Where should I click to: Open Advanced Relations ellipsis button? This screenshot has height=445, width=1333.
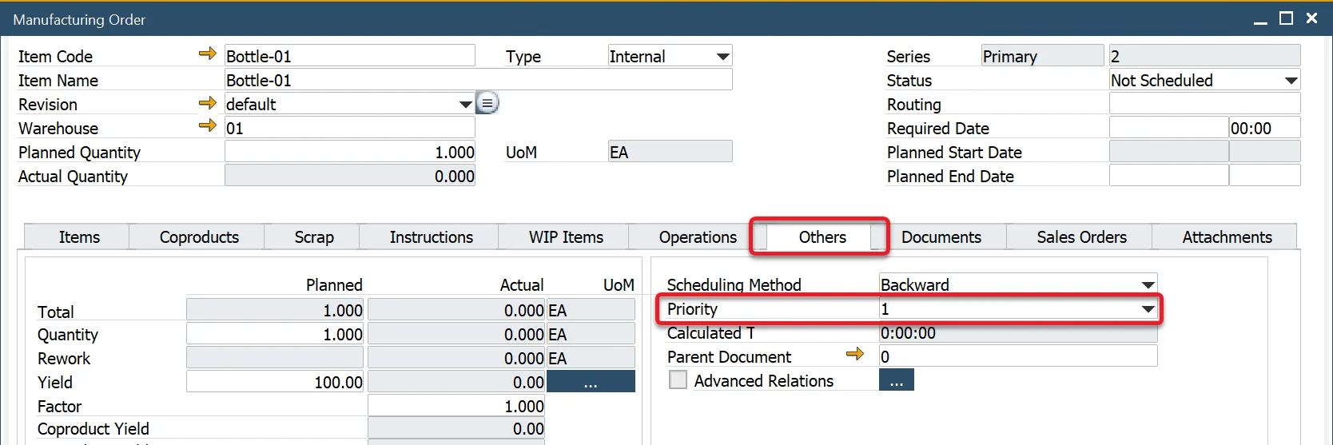(896, 380)
